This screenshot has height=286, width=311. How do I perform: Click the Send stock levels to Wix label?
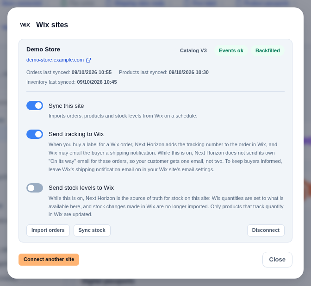click(81, 188)
